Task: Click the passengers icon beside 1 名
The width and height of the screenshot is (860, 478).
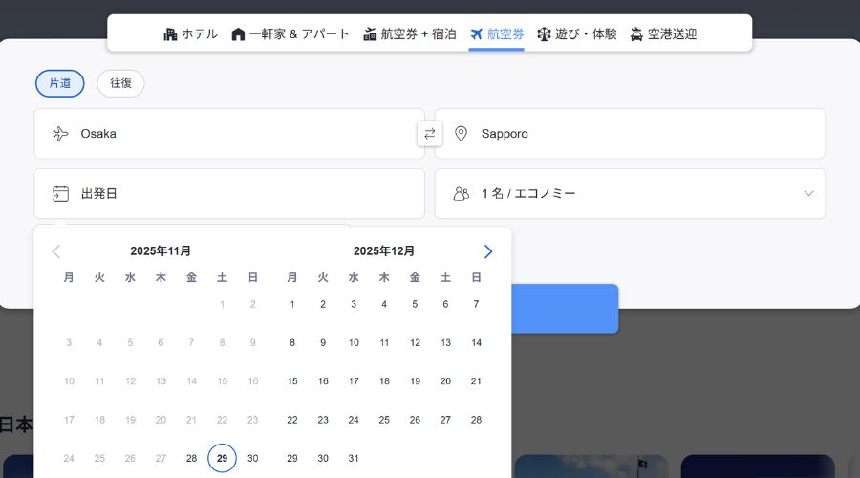Action: [x=462, y=194]
